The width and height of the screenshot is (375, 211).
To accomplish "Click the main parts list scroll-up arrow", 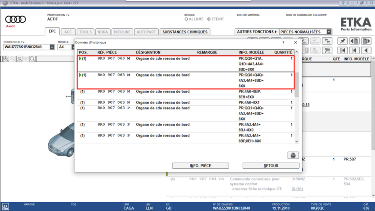I will 373,58.
